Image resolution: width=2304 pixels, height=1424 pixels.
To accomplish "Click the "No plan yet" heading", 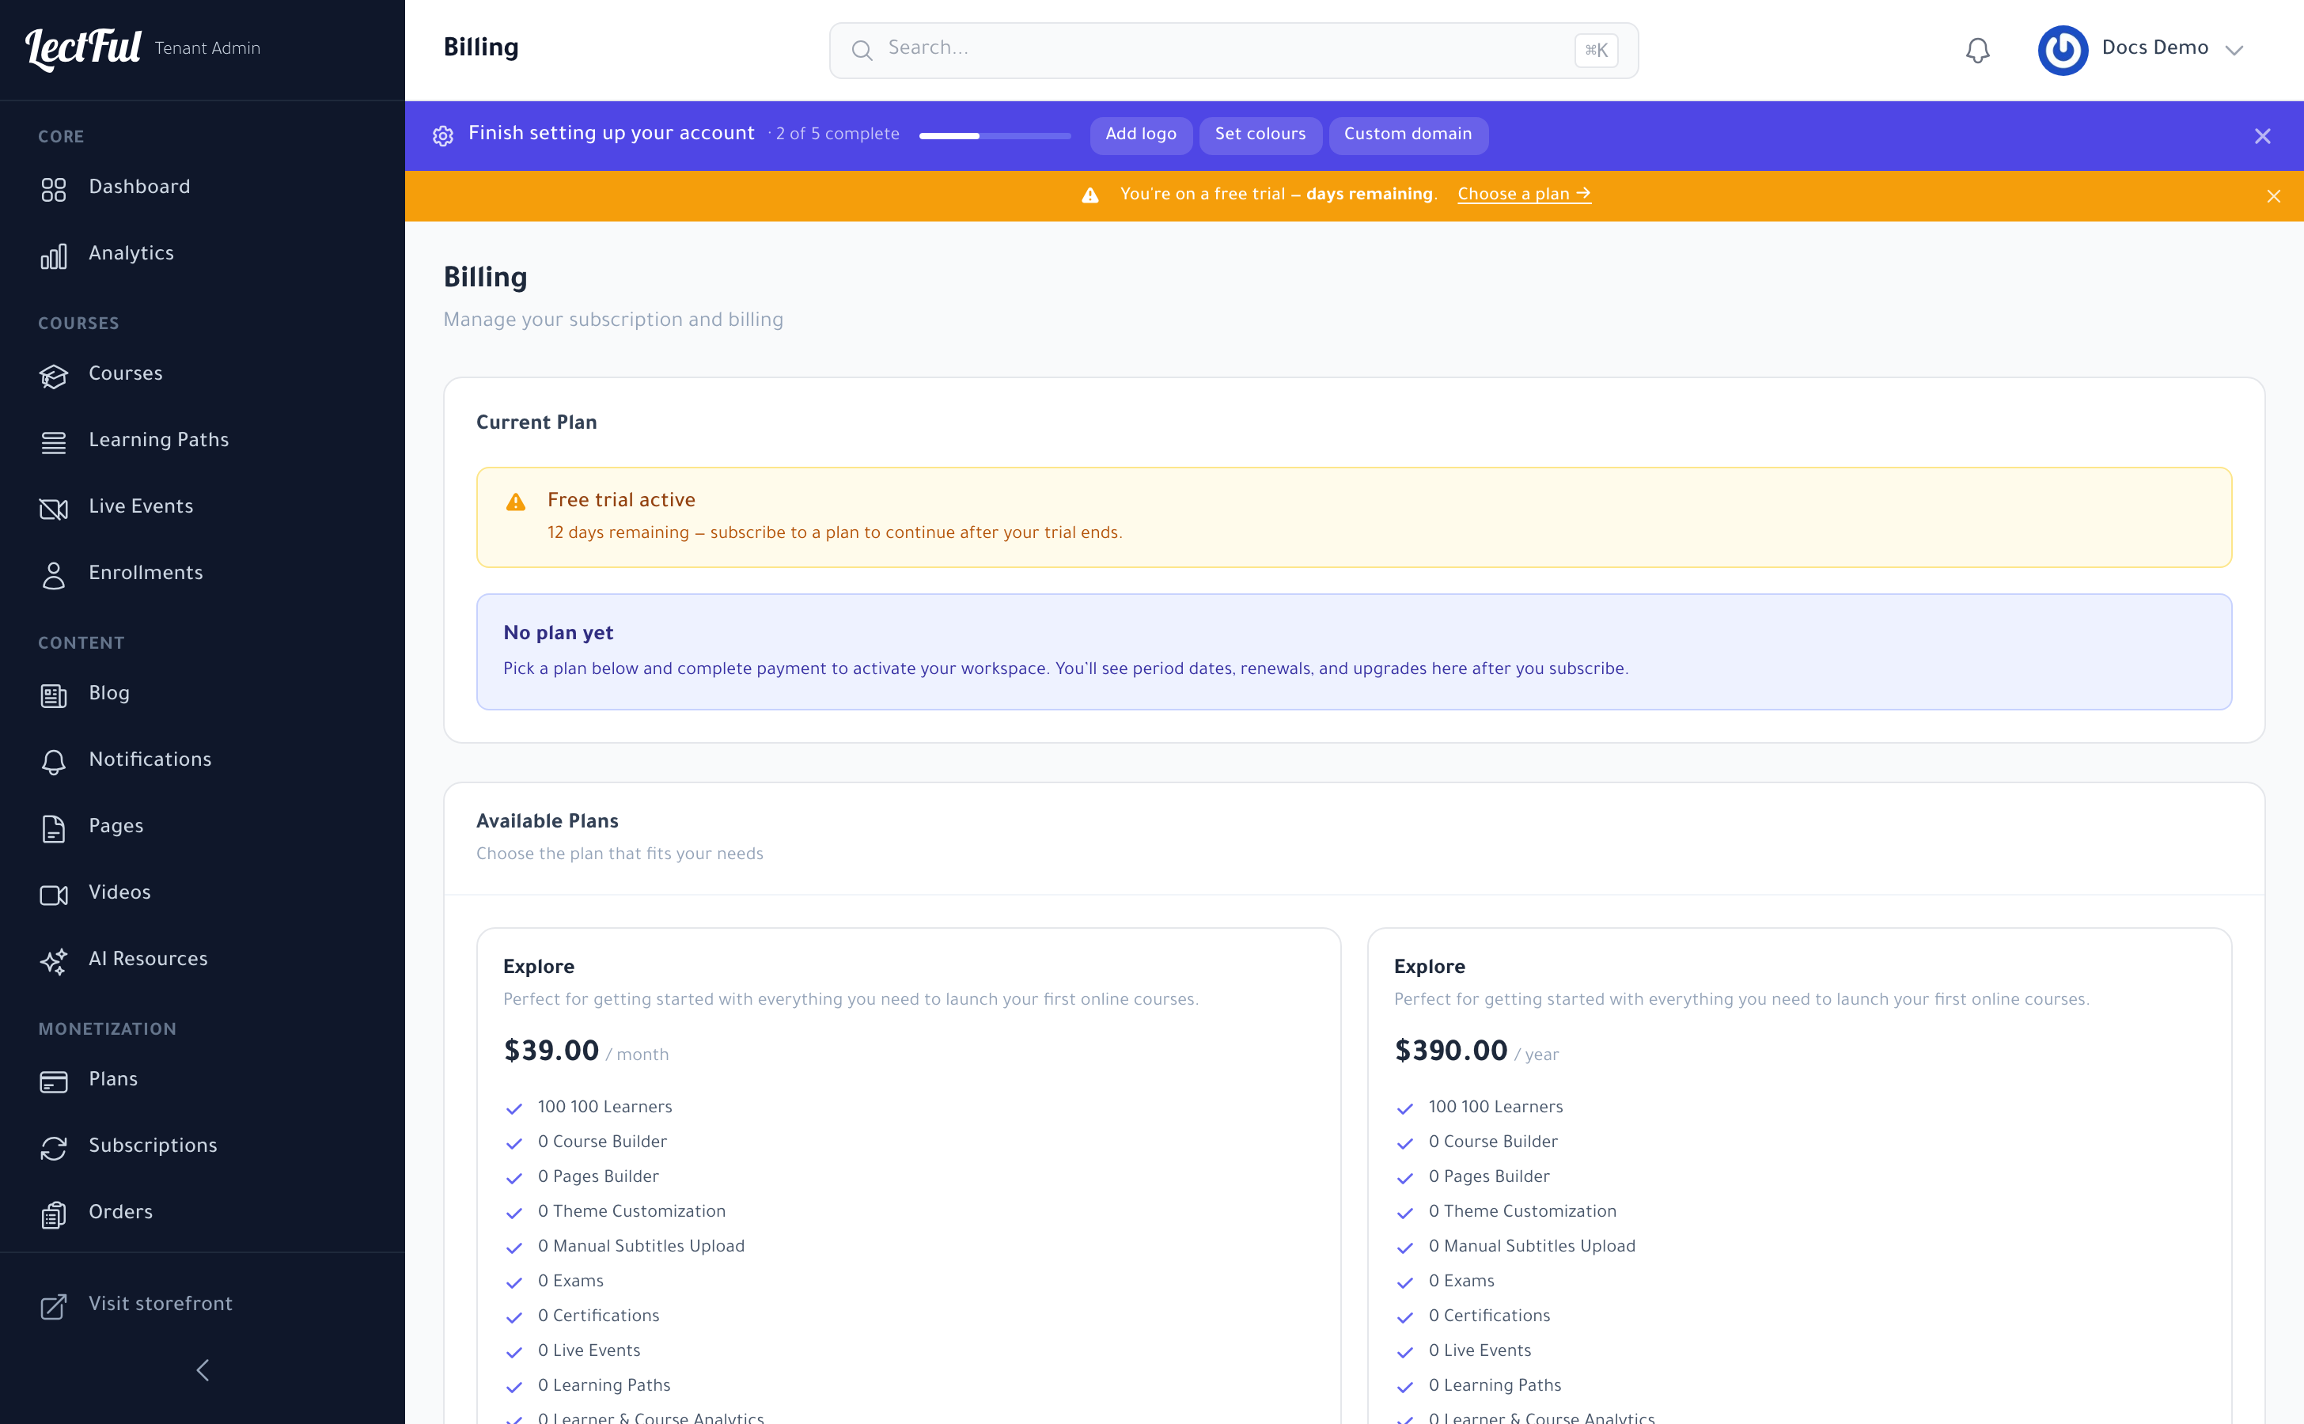I will tap(558, 633).
